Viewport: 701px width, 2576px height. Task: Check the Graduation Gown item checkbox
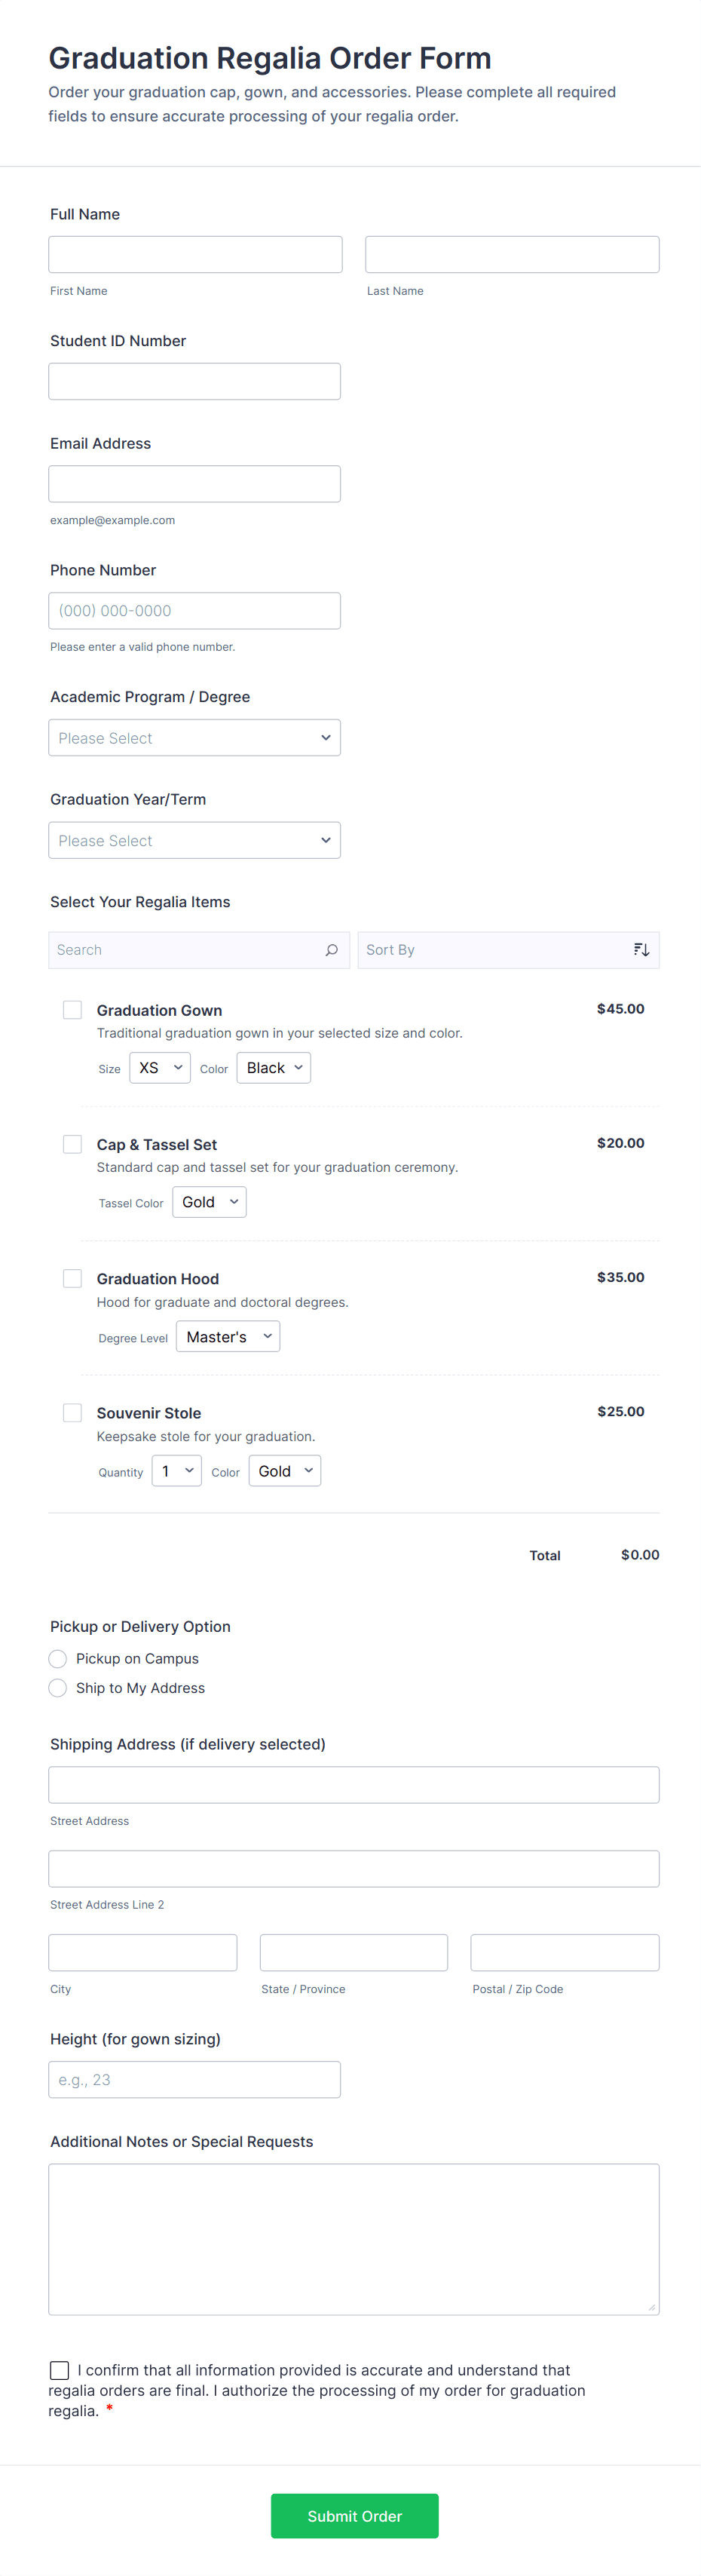pyautogui.click(x=72, y=1010)
